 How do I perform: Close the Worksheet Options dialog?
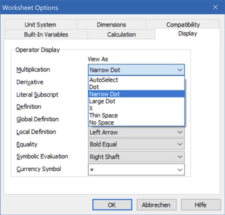[x=215, y=7]
